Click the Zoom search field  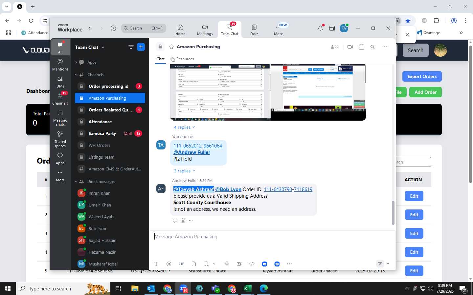click(x=144, y=28)
